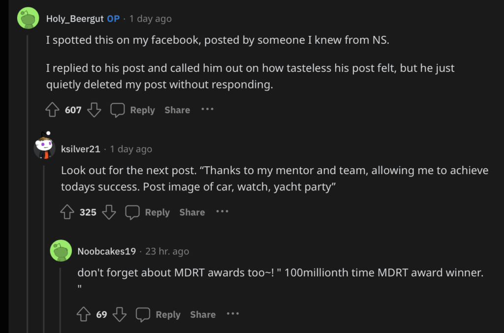Viewport: 504px width, 333px height.
Task: Toggle the downvote on Noobcakes19's comment
Action: pos(120,314)
